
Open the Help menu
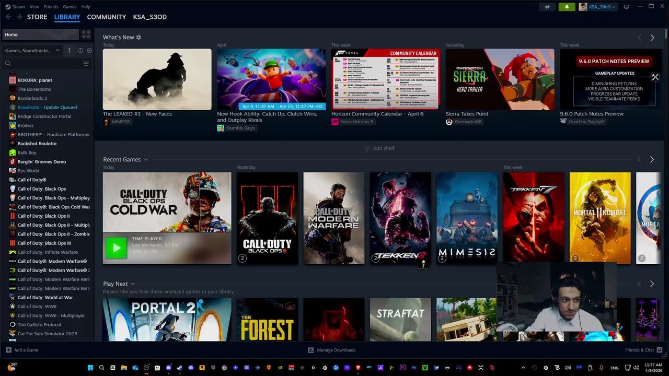coord(86,7)
